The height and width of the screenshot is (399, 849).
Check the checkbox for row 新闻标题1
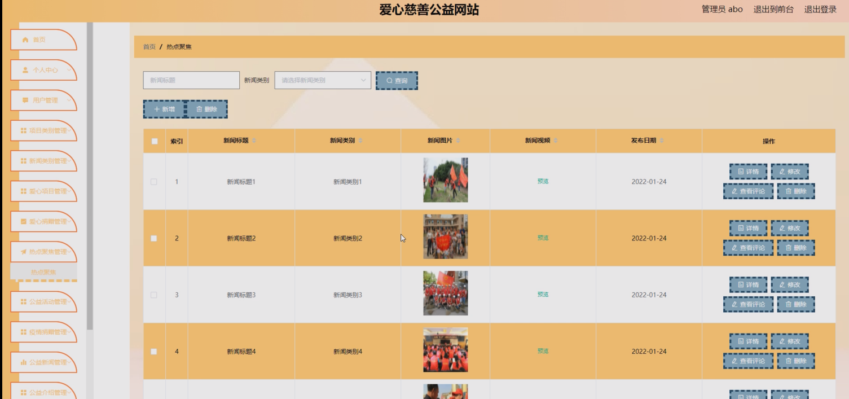tap(154, 182)
